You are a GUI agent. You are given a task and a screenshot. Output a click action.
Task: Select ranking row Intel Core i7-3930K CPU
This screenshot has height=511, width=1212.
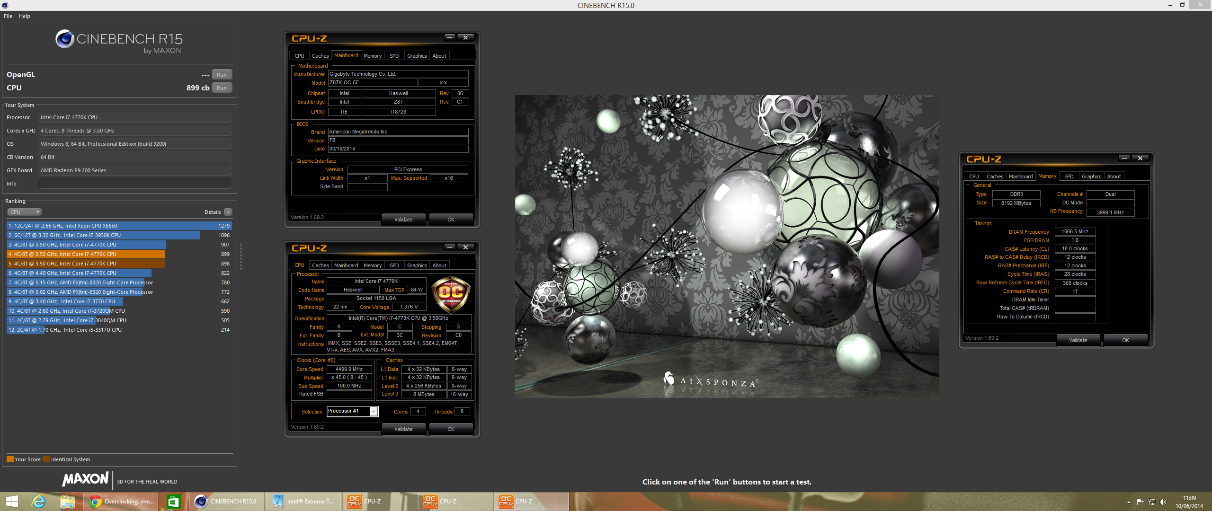(119, 235)
